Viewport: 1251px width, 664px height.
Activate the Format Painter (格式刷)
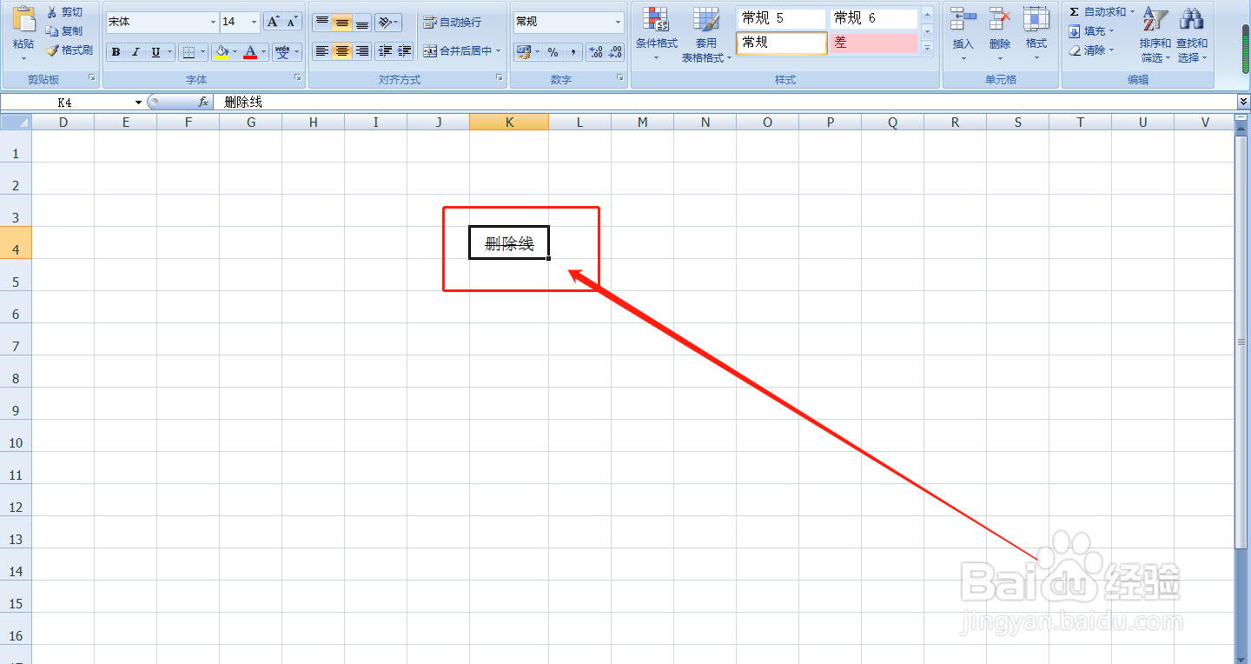click(x=69, y=50)
